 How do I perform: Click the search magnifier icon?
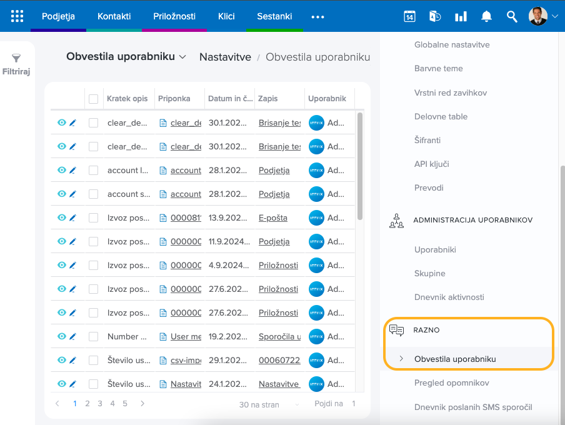coord(512,17)
